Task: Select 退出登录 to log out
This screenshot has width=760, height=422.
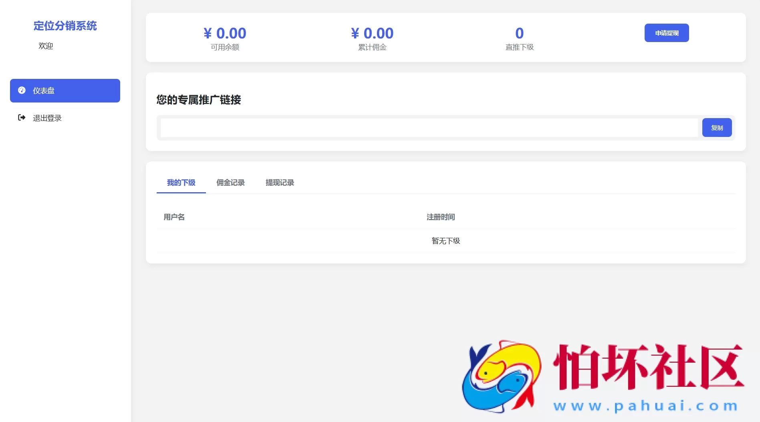Action: (x=47, y=118)
